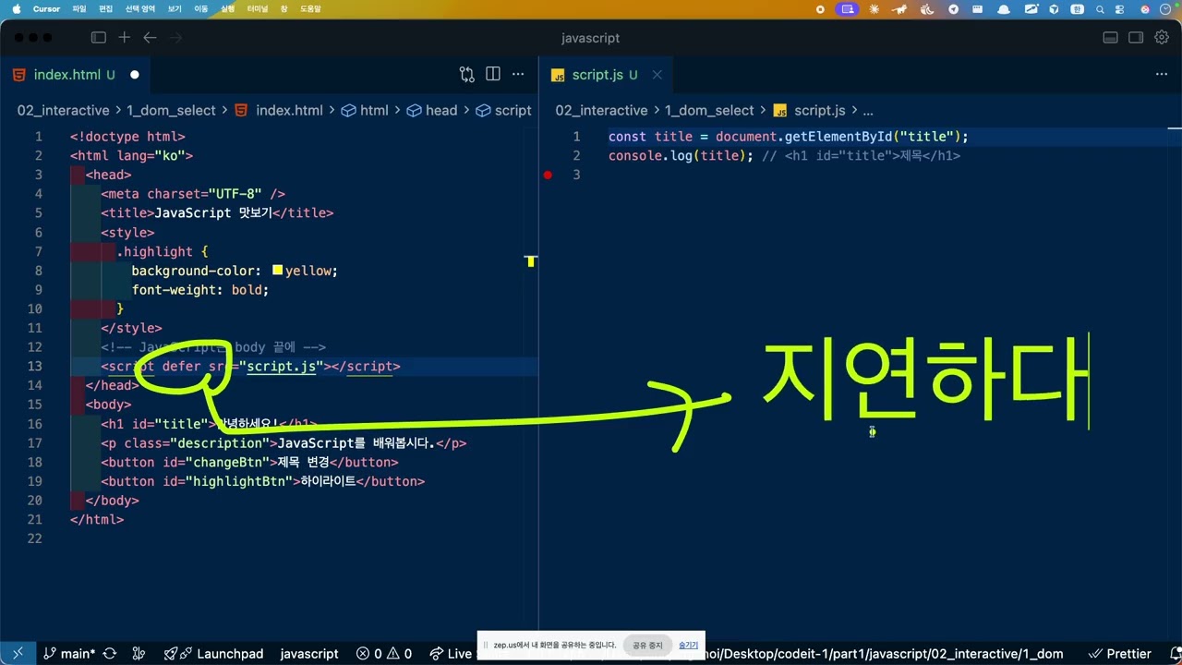Click 숨기기 link on sharing bar

[x=689, y=645]
